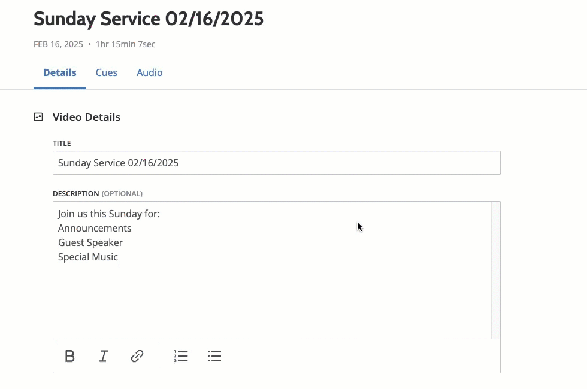
Task: Click the TITLE field label
Action: (x=62, y=144)
